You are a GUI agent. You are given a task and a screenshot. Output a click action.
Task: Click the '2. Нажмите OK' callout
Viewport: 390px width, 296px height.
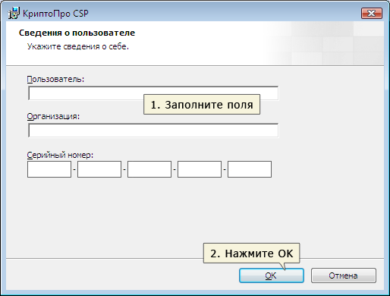click(252, 253)
